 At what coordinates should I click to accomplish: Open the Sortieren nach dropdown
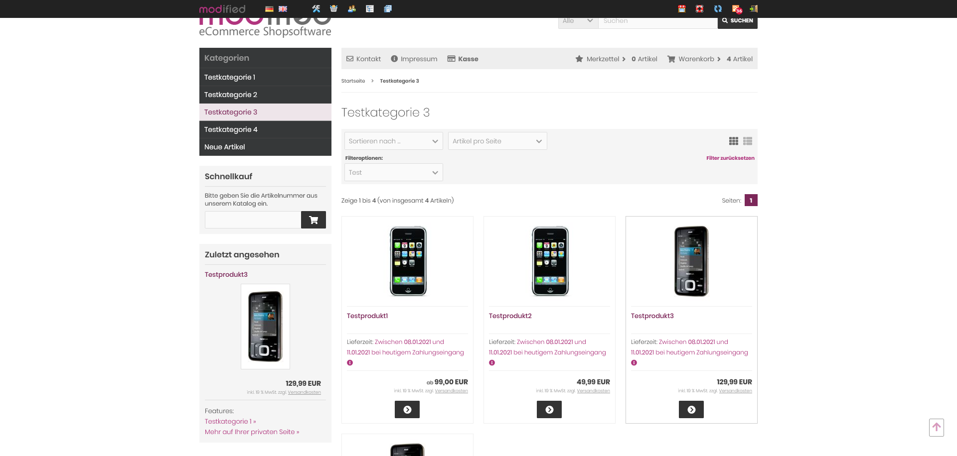[393, 141]
